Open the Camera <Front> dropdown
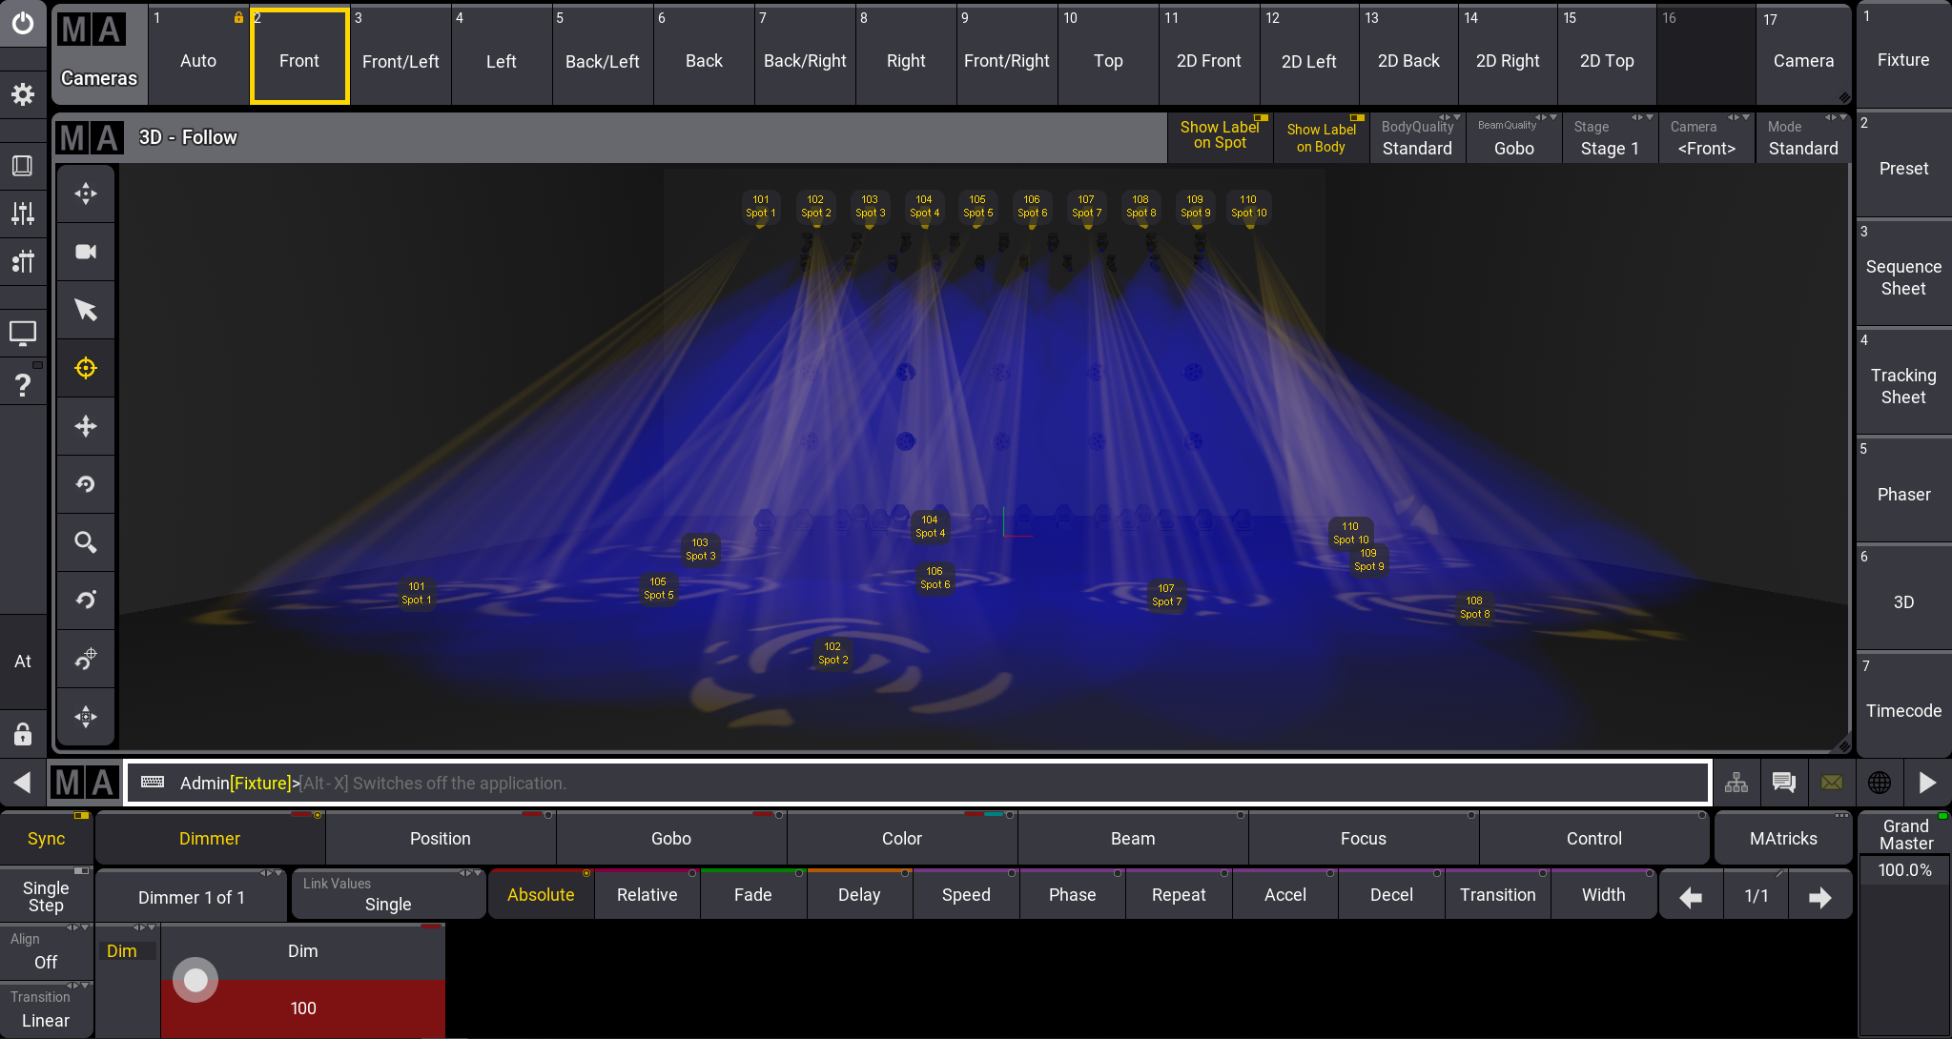This screenshot has width=1952, height=1039. pyautogui.click(x=1706, y=138)
